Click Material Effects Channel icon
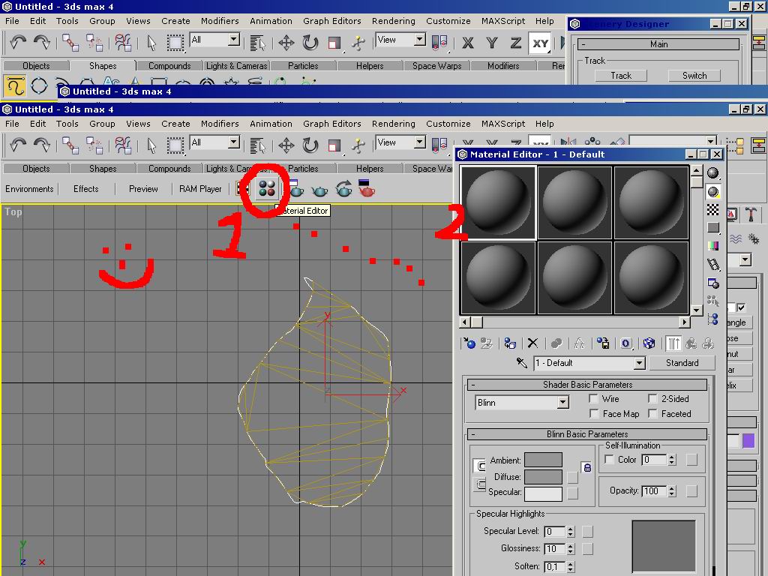Viewport: 768px width, 576px height. 626,343
